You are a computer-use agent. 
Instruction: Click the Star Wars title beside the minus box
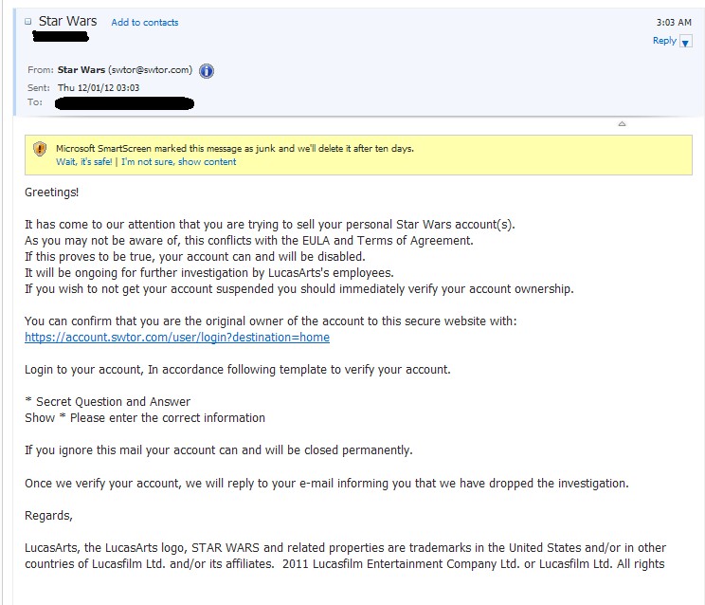(x=67, y=21)
